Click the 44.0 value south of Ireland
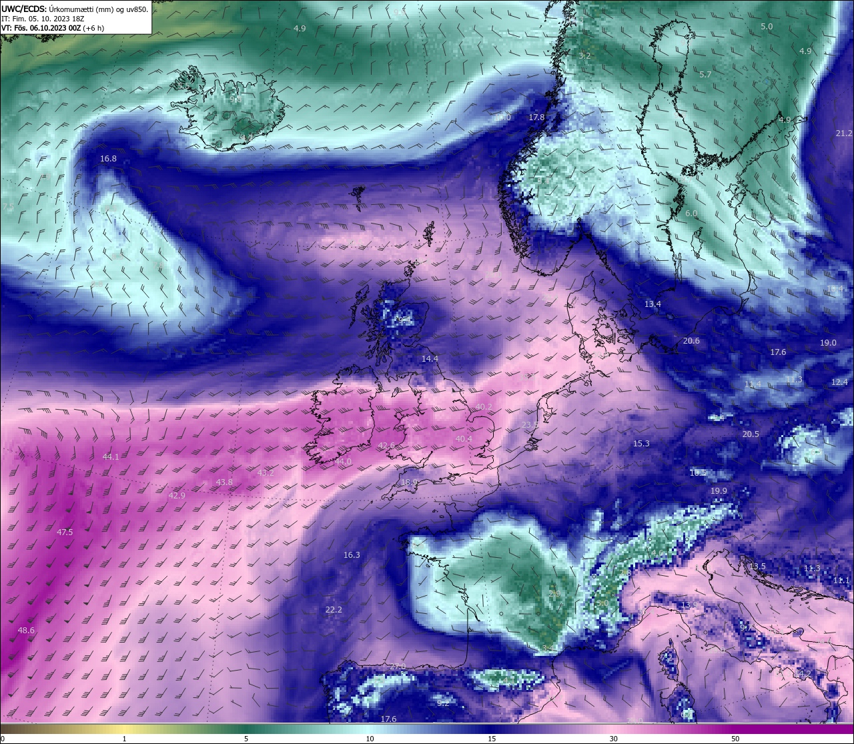Image resolution: width=854 pixels, height=744 pixels. click(343, 462)
